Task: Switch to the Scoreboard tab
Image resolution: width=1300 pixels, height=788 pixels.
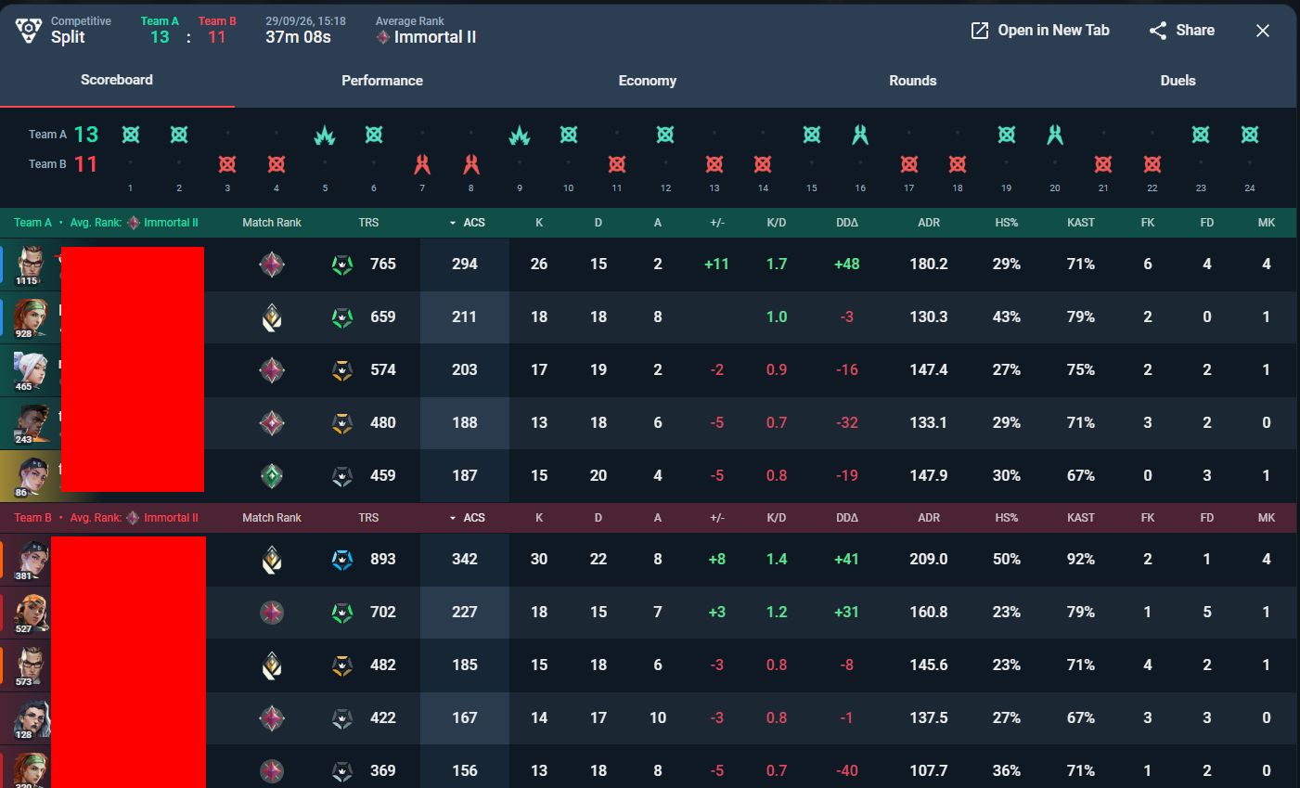Action: click(117, 80)
